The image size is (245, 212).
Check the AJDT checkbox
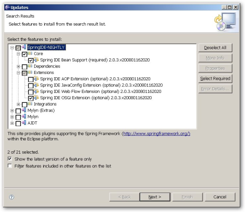tap(18, 123)
